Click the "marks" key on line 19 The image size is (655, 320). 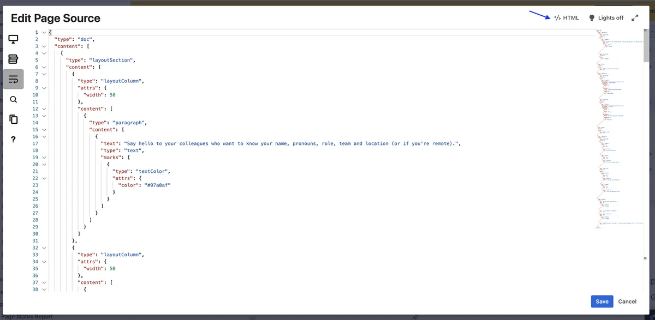click(x=111, y=158)
